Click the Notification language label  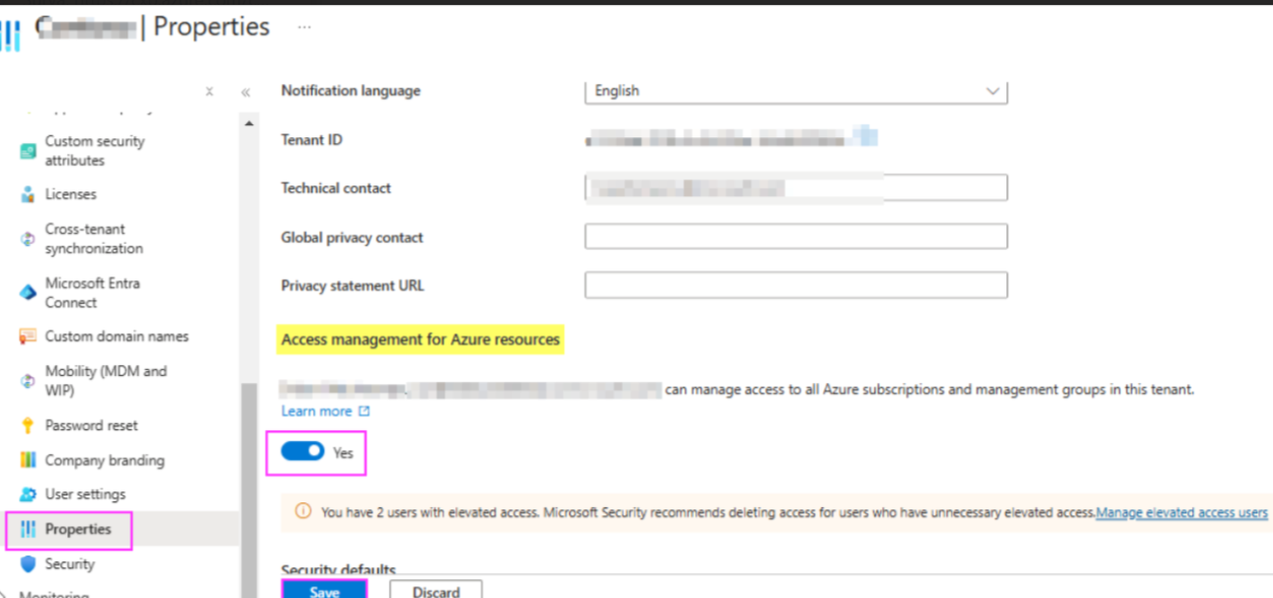click(351, 91)
